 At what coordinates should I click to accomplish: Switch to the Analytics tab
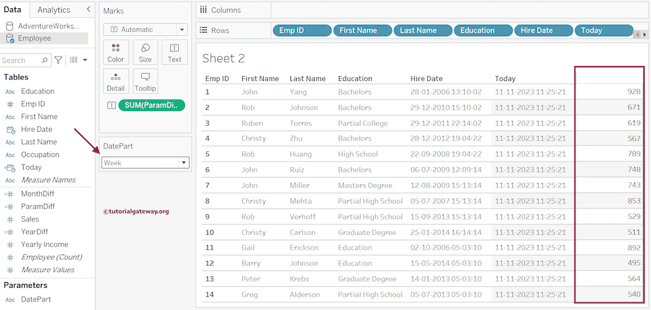[x=53, y=10]
